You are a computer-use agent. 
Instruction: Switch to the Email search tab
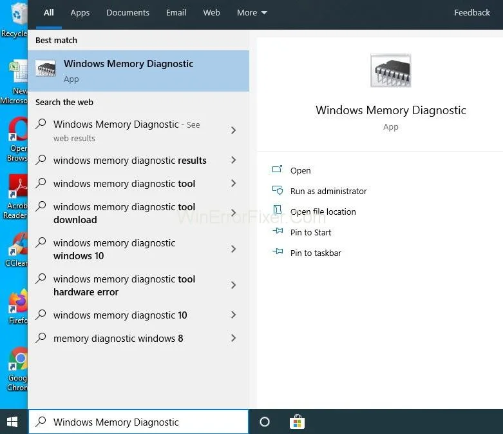[x=176, y=13]
